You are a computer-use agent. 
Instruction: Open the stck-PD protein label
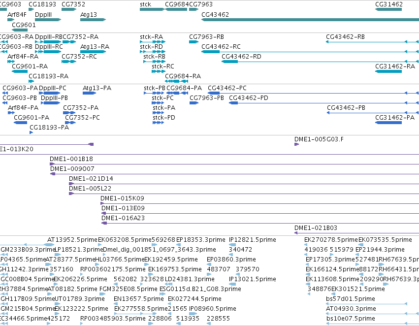[x=164, y=118]
